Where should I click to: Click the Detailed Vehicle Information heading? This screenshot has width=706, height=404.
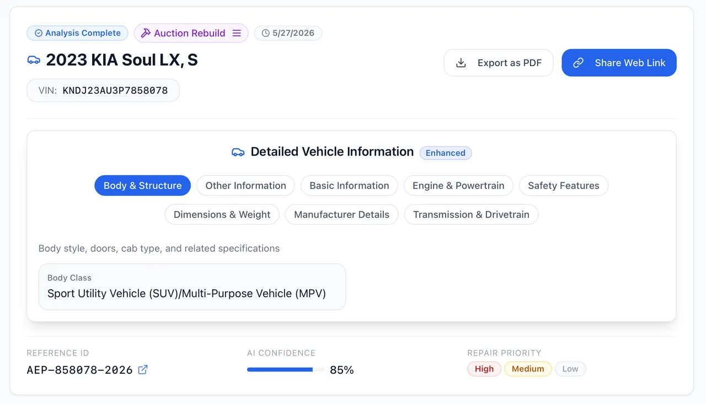coord(332,152)
